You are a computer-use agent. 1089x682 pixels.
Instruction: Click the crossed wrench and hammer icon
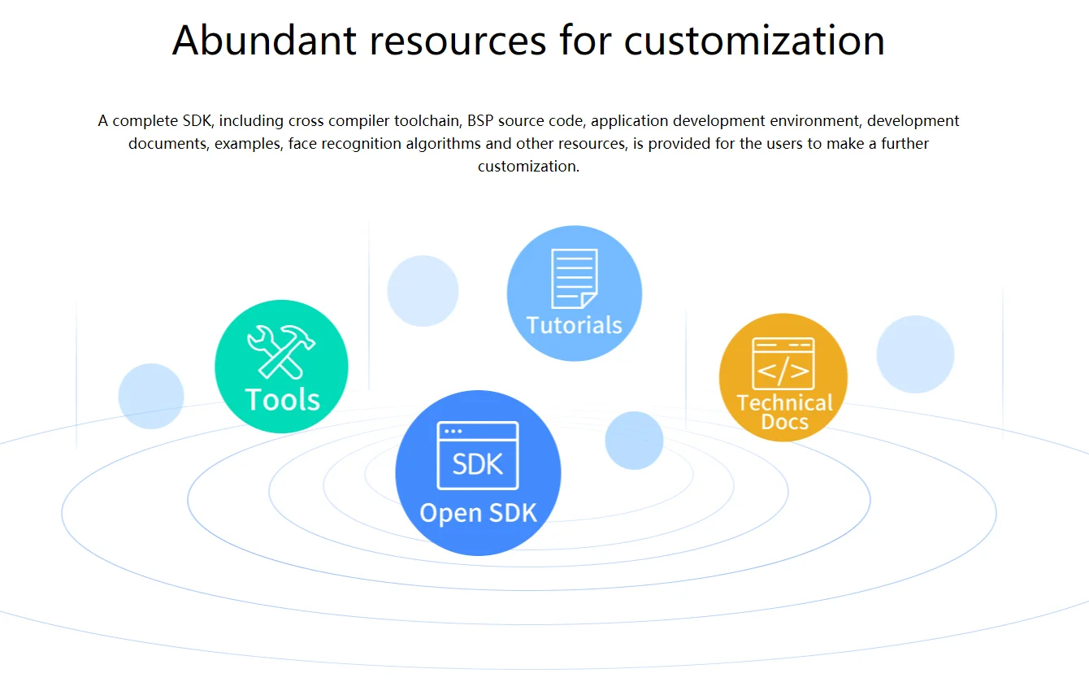281,351
